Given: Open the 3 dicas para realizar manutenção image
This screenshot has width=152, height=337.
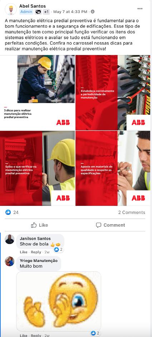Looking at the screenshot, I should pyautogui.click(x=38, y=93).
